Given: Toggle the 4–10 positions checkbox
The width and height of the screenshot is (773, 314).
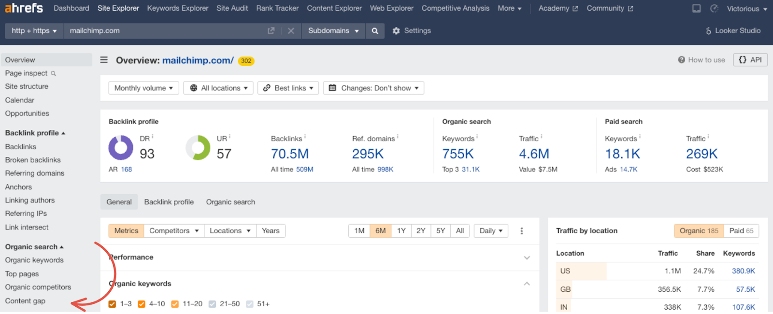Looking at the screenshot, I should click(x=142, y=304).
